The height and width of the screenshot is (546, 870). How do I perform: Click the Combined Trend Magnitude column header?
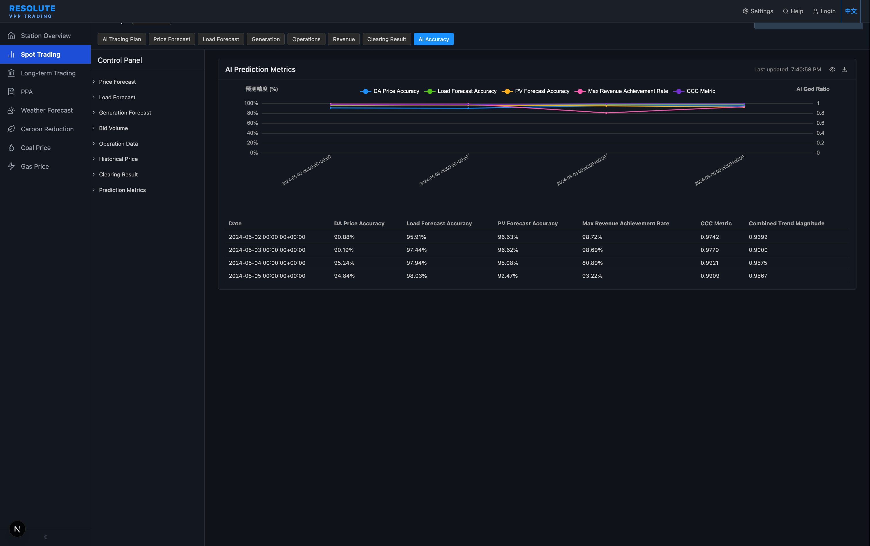(786, 224)
